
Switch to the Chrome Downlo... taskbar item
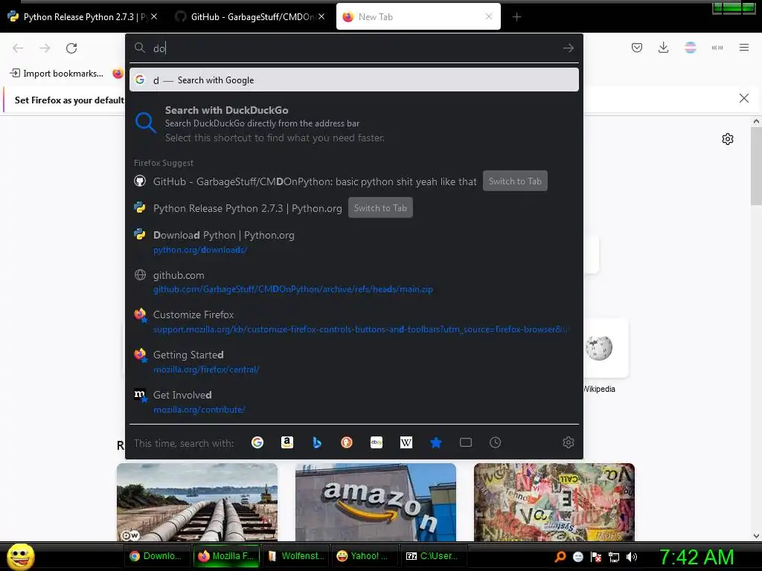click(x=156, y=556)
